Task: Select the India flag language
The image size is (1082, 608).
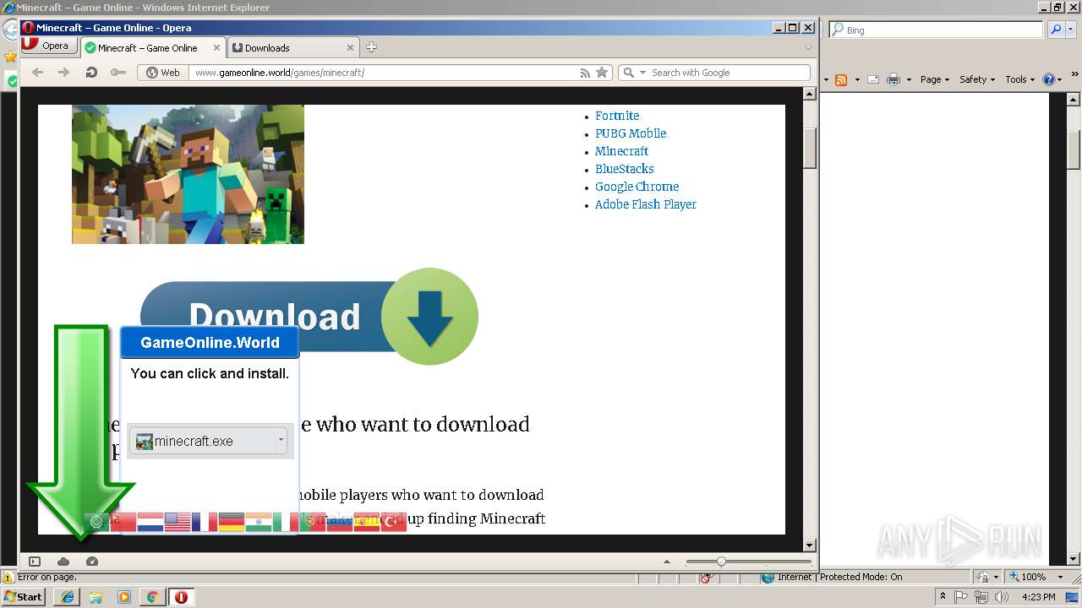Action: [259, 522]
